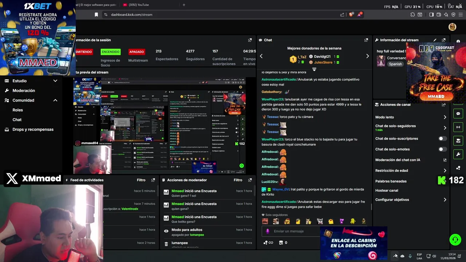The image size is (466, 262).
Task: Collapse the top donors banner
Action: (314, 69)
